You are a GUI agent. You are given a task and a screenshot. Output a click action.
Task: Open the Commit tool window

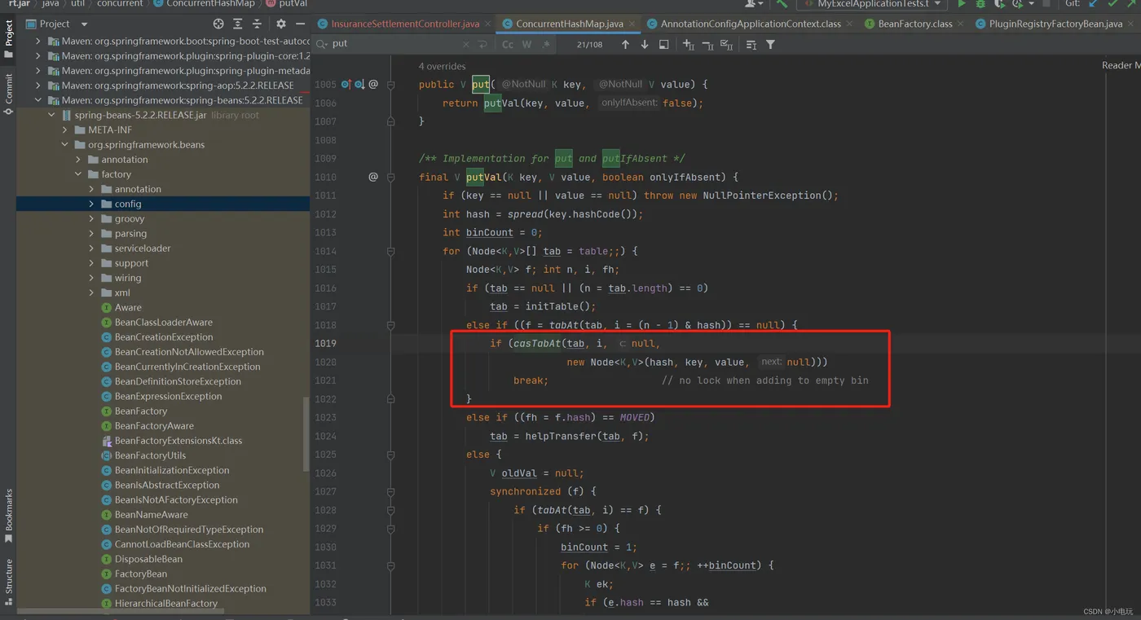tap(8, 90)
